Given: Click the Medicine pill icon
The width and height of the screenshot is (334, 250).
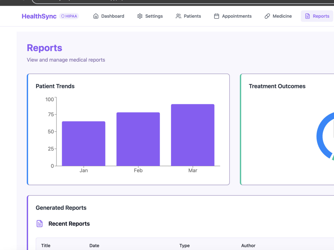Looking at the screenshot, I should tap(267, 16).
